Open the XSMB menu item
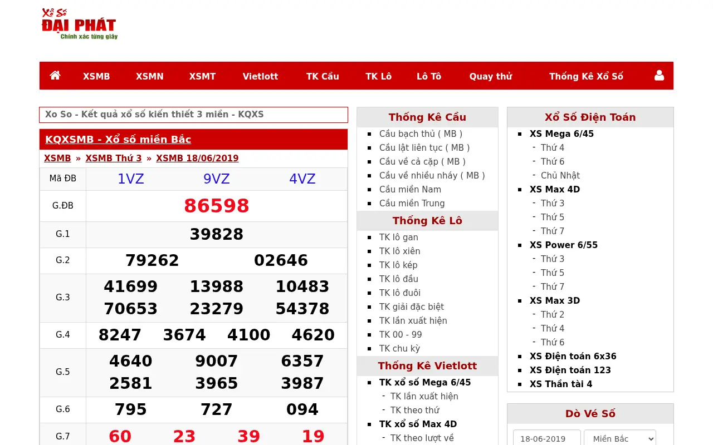 pos(96,76)
